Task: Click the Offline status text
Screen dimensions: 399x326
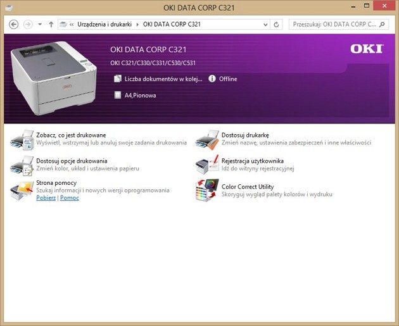Action: (x=228, y=79)
